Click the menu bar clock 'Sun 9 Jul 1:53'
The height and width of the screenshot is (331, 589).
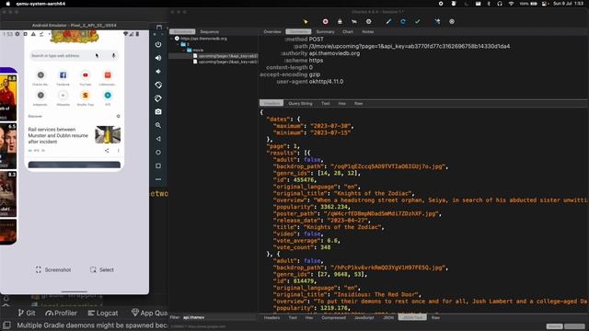click(569, 4)
